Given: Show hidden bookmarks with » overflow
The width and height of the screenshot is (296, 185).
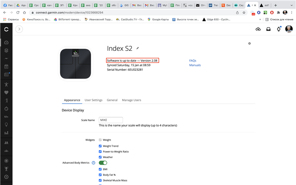Looking at the screenshot, I should pyautogui.click(x=260, y=19).
